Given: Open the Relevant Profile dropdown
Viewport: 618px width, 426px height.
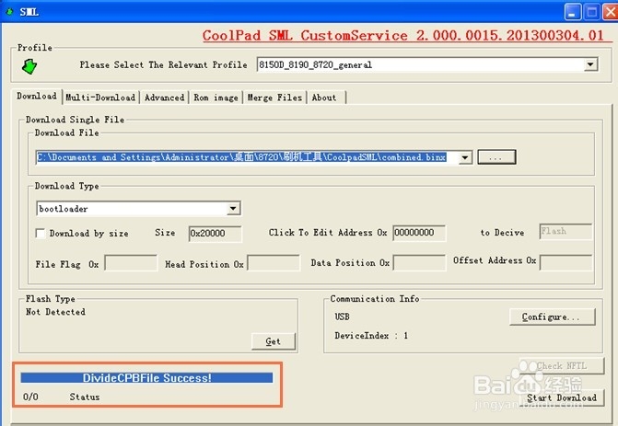Looking at the screenshot, I should click(590, 64).
